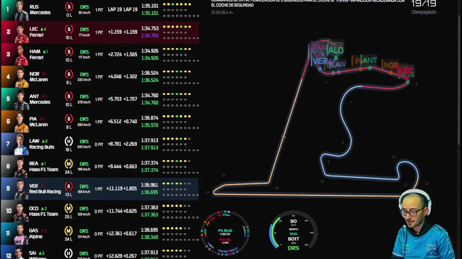The image size is (462, 259).
Task: Select HAM's soft tyre icon
Action: tap(69, 52)
